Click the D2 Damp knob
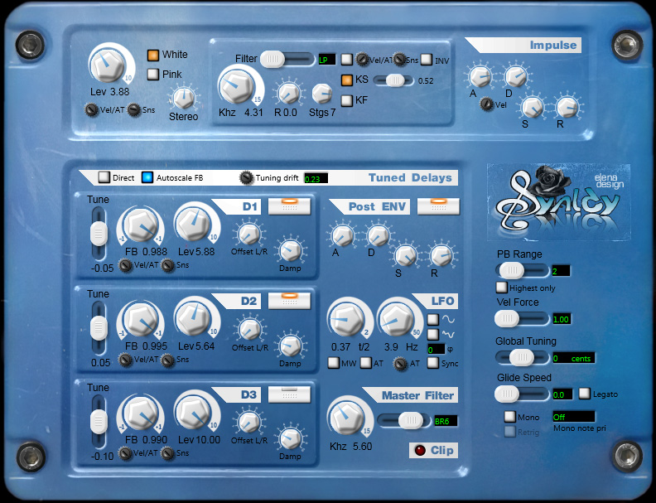The image size is (656, 503). pyautogui.click(x=290, y=346)
